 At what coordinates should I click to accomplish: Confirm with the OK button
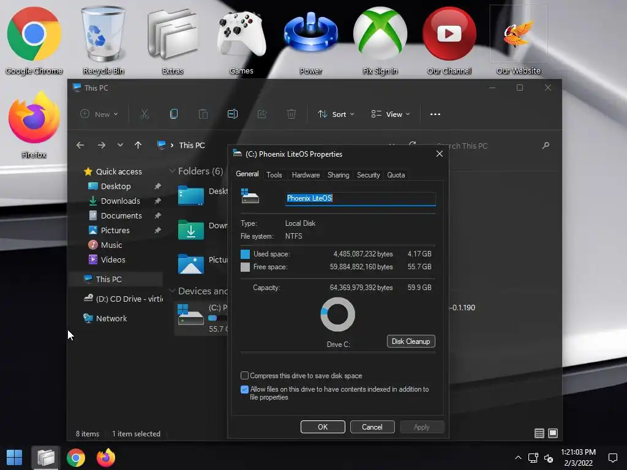[323, 427]
